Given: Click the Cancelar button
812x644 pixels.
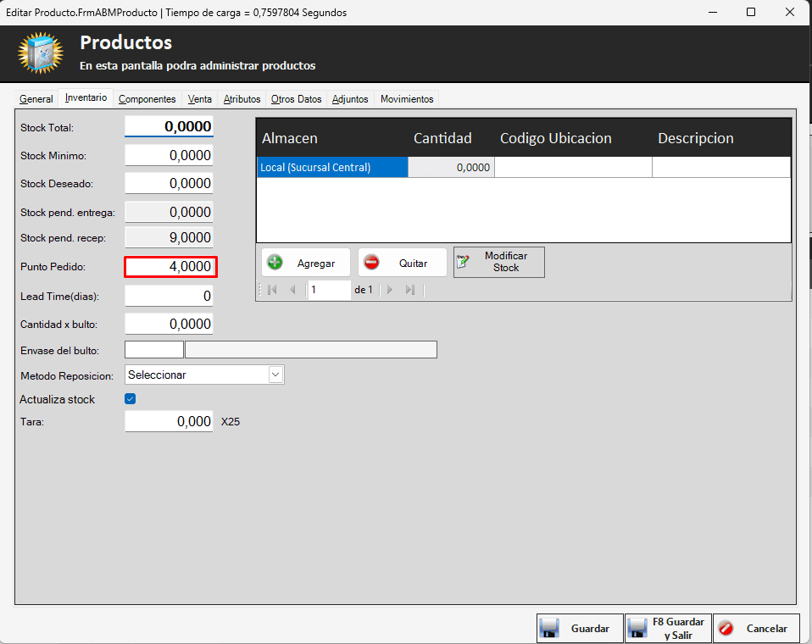Looking at the screenshot, I should pos(756,629).
